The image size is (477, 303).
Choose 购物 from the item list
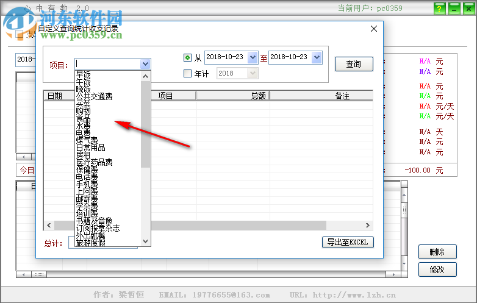[83, 111]
